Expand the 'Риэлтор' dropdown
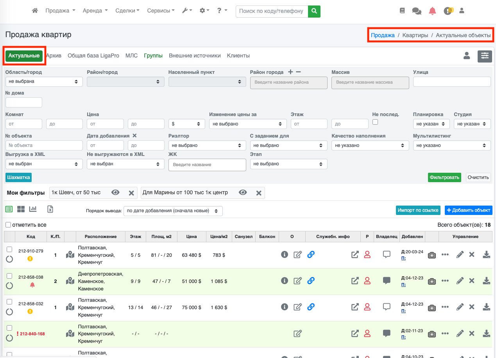This screenshot has height=358, width=496. [207, 145]
